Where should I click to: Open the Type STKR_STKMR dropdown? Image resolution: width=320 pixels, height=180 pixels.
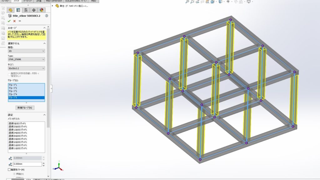click(26, 59)
